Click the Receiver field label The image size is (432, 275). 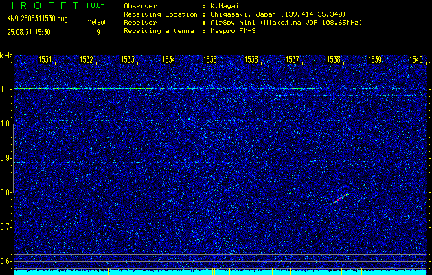point(140,22)
